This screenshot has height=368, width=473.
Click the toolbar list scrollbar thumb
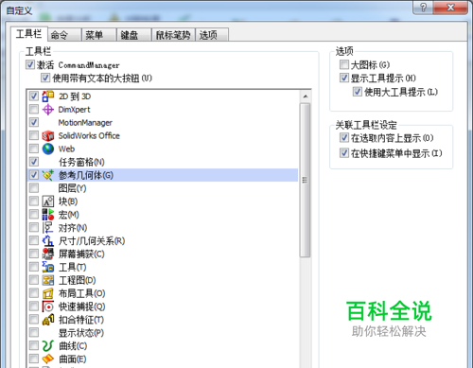(x=305, y=180)
